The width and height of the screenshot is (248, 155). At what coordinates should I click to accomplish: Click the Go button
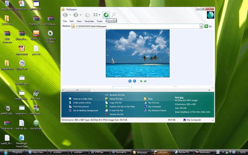208,26
